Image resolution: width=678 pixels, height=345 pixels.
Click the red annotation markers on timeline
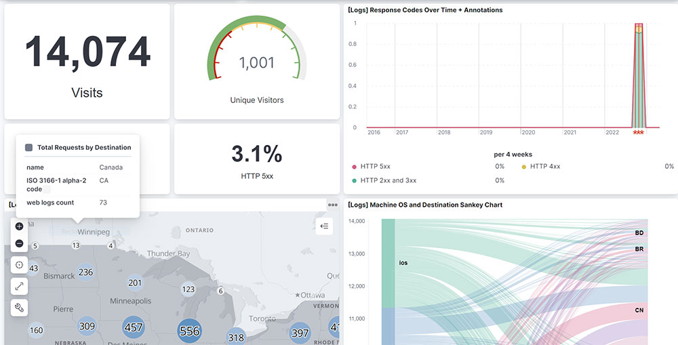[x=638, y=133]
